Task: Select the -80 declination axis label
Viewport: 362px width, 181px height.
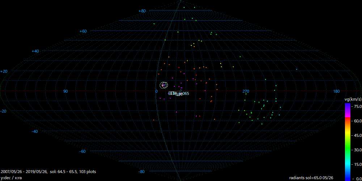Action: click(142, 172)
